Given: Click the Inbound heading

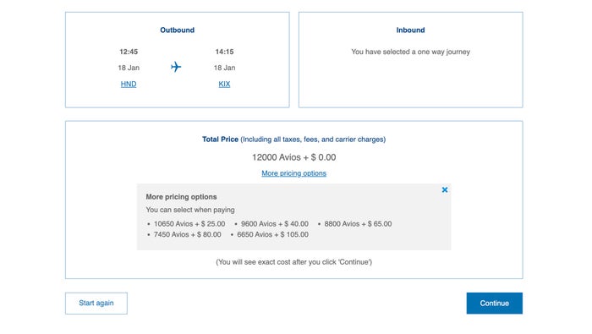Looking at the screenshot, I should coord(410,30).
